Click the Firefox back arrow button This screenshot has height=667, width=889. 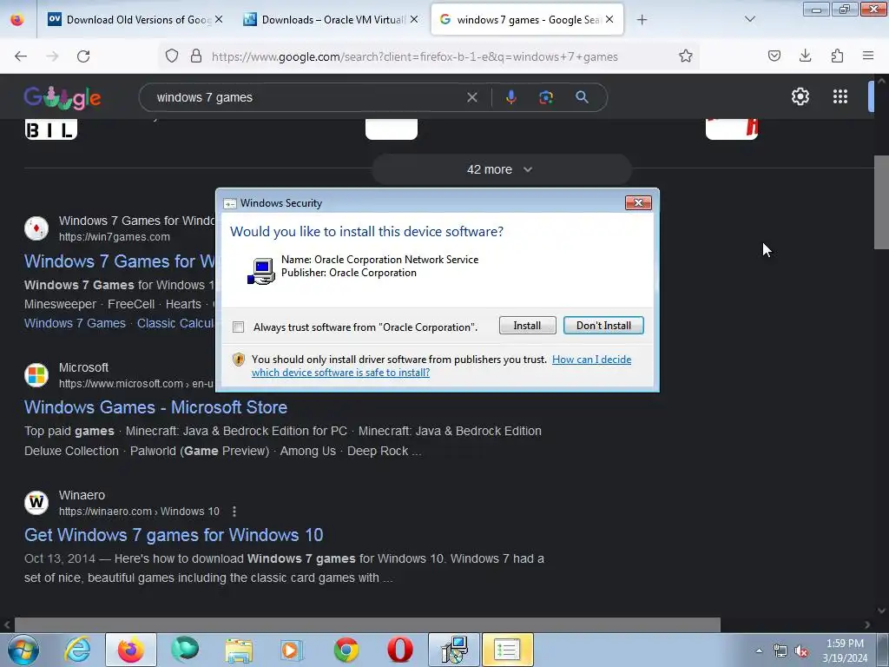pyautogui.click(x=21, y=56)
